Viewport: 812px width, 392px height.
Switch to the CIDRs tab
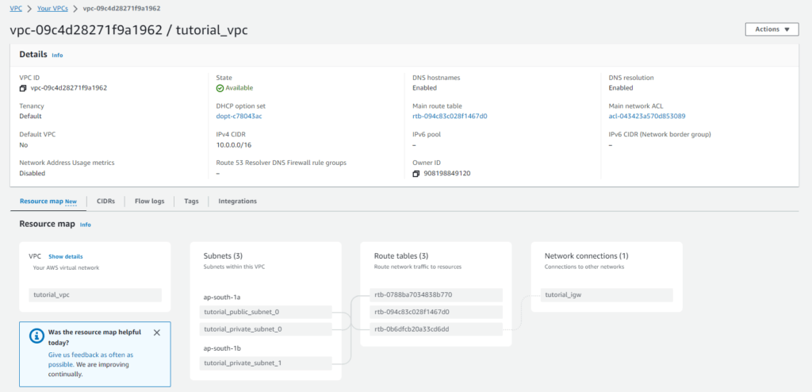click(105, 202)
